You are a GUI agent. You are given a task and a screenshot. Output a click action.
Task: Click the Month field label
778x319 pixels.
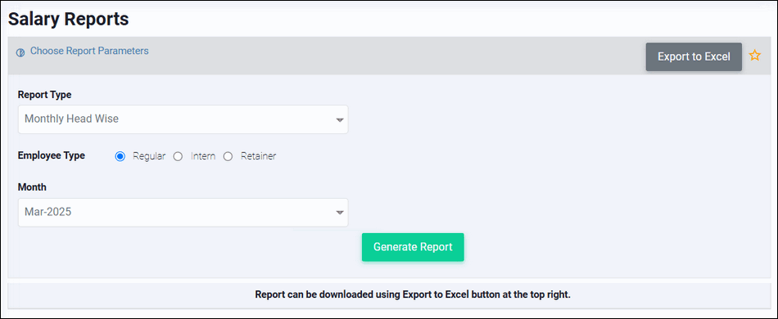click(32, 187)
